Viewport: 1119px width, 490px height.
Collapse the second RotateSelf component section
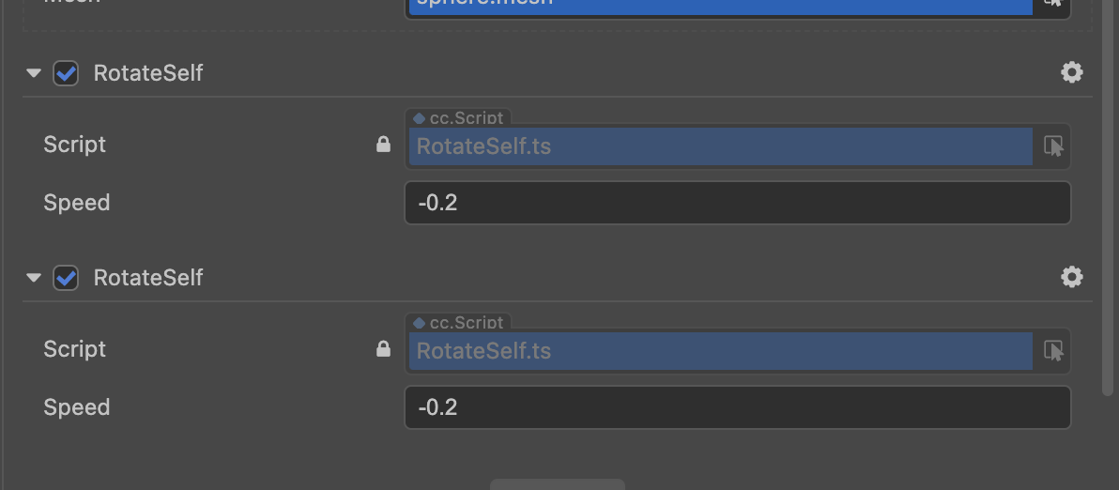(35, 278)
